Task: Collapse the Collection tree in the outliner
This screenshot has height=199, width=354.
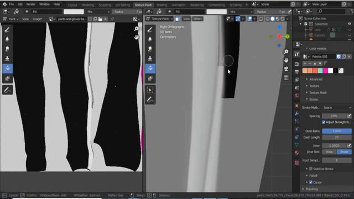Action: click(300, 24)
